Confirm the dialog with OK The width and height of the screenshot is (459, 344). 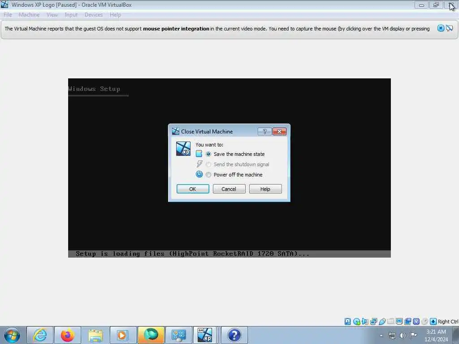(193, 189)
